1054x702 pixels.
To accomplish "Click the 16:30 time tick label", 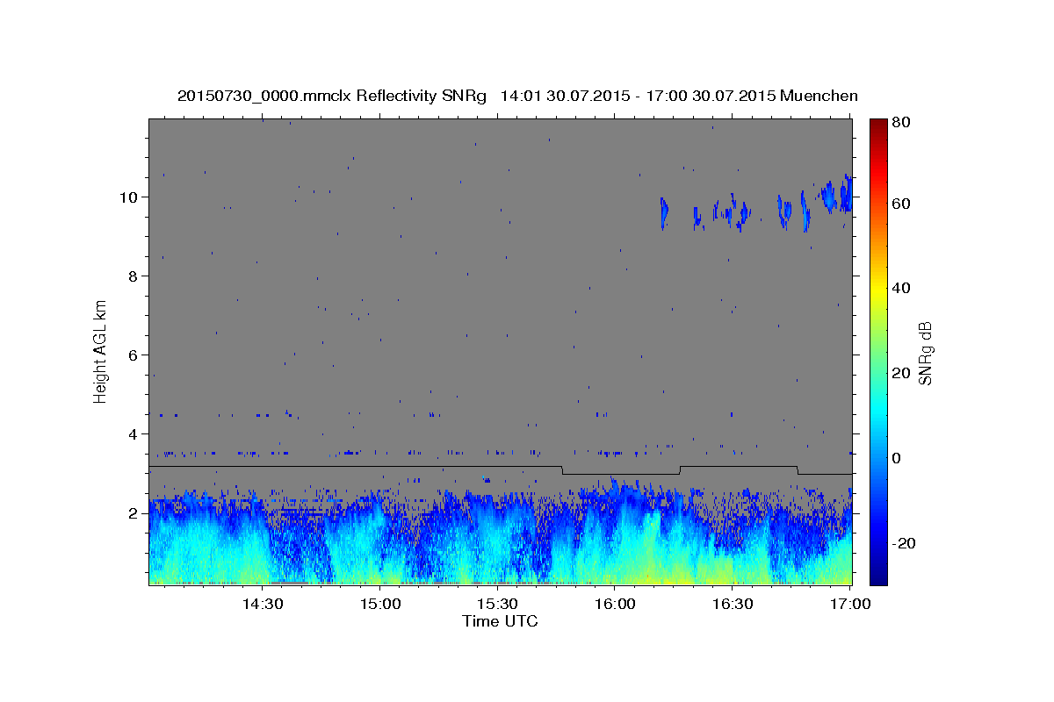I will (x=732, y=604).
